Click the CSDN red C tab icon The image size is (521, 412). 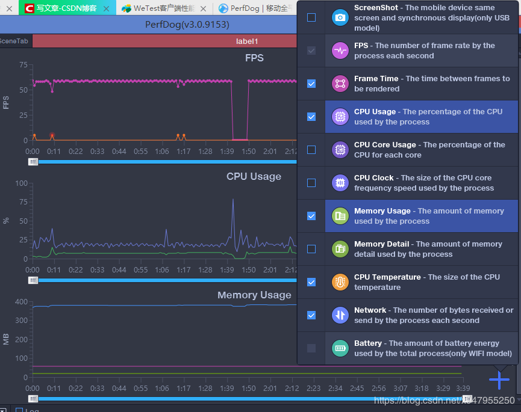[30, 8]
